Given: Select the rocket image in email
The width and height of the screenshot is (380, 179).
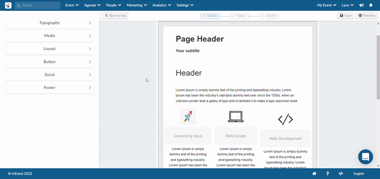Looking at the screenshot, I should point(188,117).
